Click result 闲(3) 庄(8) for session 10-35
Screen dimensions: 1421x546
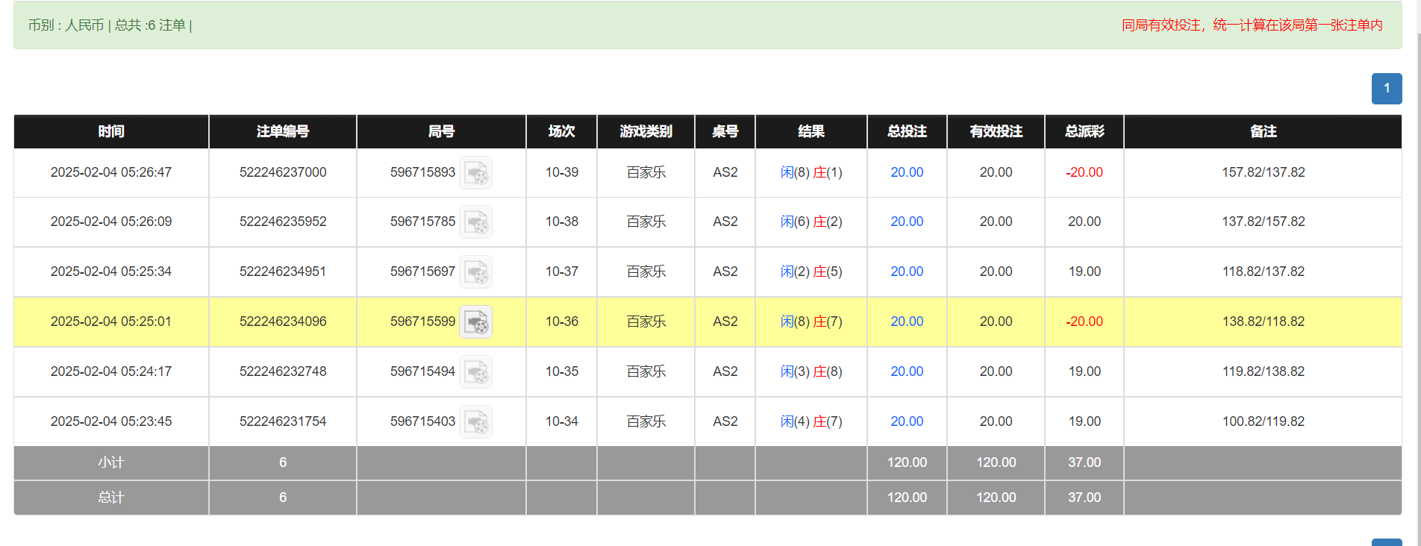[811, 371]
